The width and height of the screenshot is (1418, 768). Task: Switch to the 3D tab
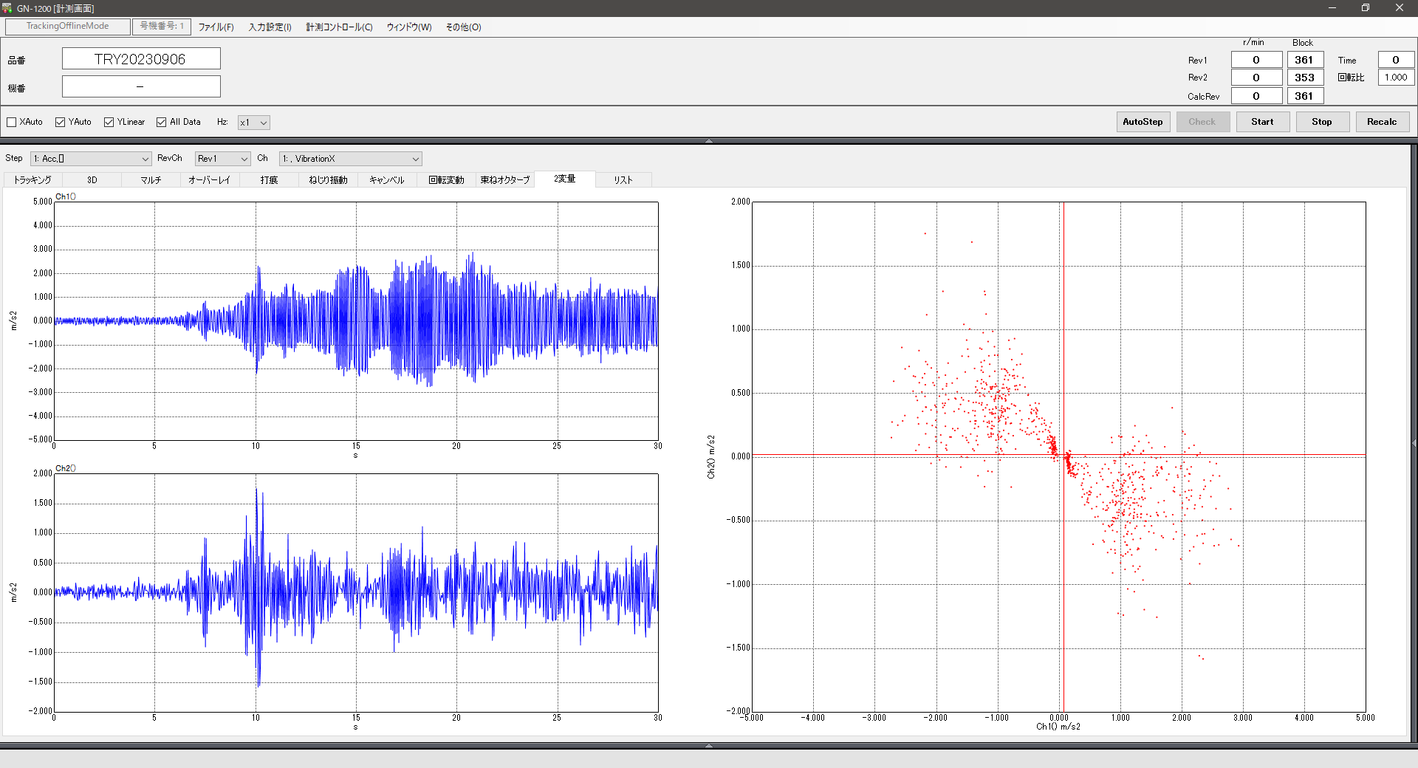click(92, 180)
